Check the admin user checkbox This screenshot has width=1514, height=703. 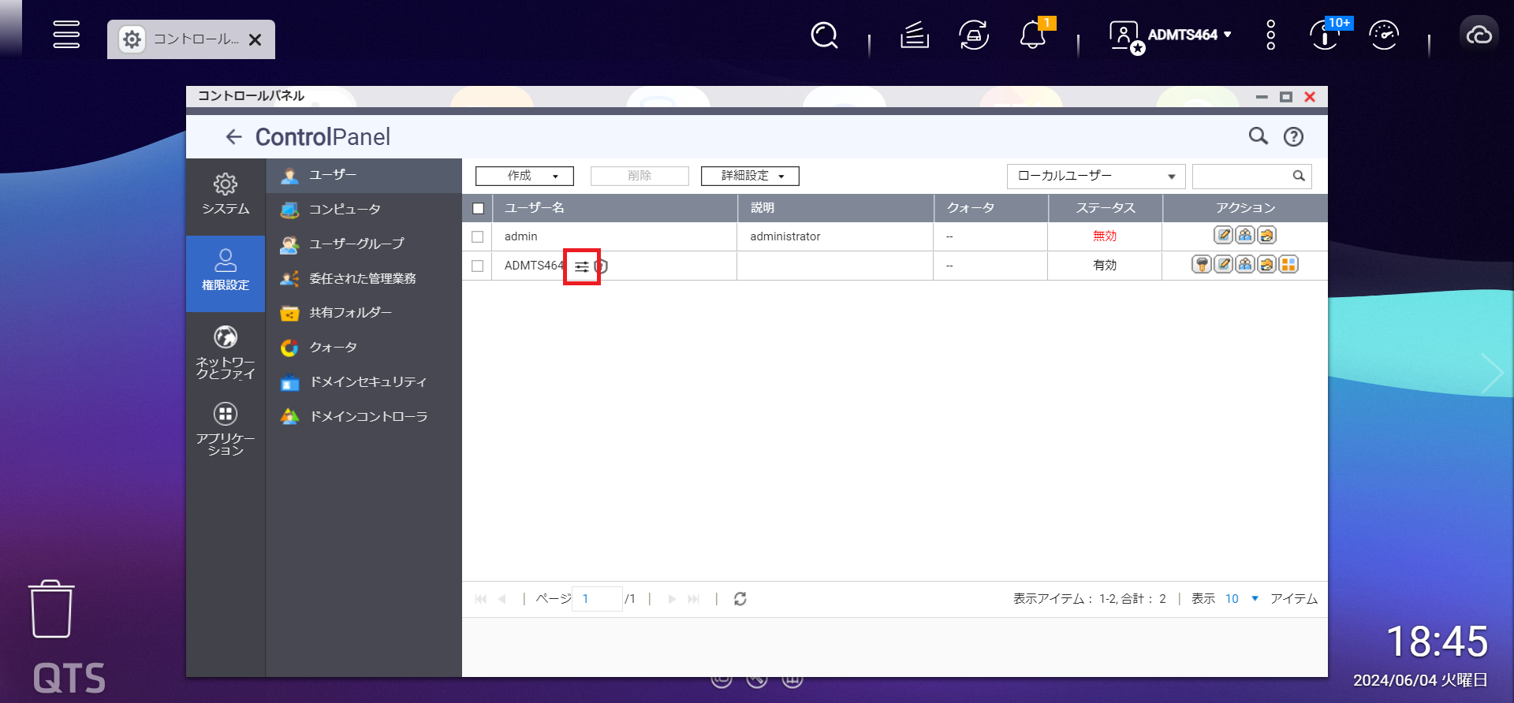(x=477, y=236)
